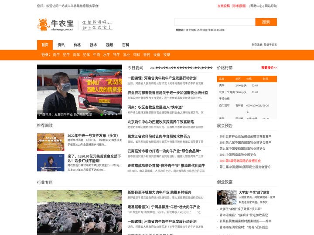Select the 兽药 industry category
314x235 pixels.
coord(147,54)
